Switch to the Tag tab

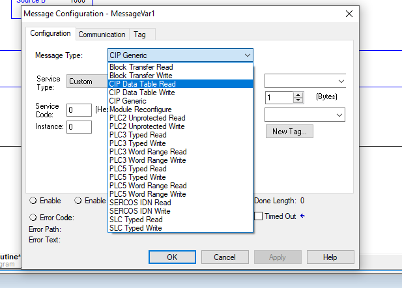pyautogui.click(x=139, y=35)
